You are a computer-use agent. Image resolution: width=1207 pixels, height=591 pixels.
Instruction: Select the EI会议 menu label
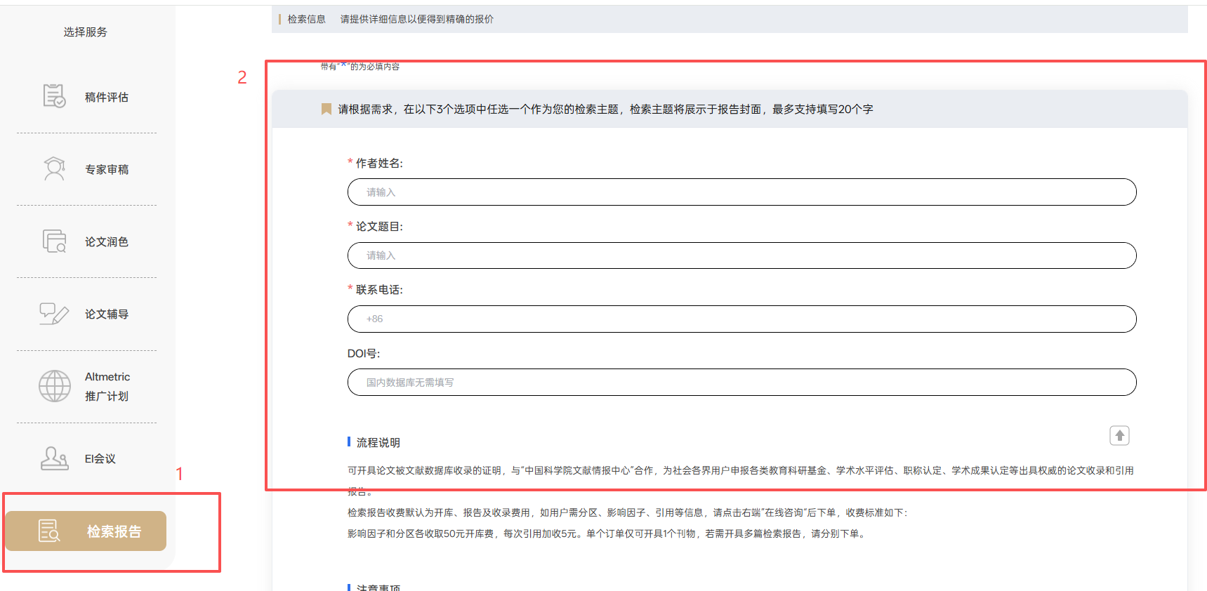pos(100,458)
